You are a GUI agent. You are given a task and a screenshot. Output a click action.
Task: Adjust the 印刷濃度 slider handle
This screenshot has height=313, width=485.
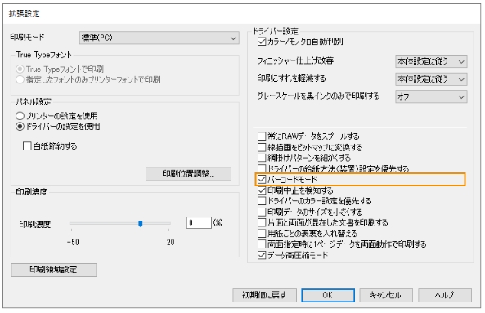pyautogui.click(x=141, y=223)
